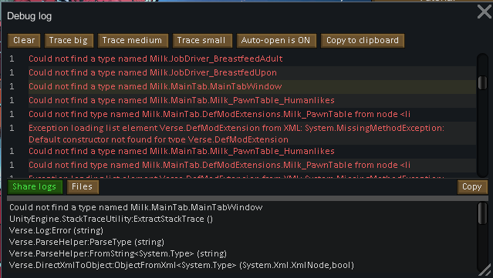Screen dimensions: 493x278
Task: Copy the selected stack trace
Action: point(472,187)
